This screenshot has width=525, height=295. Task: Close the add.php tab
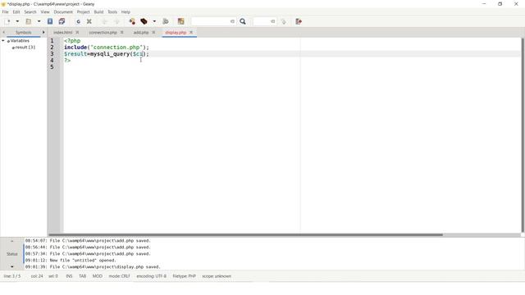click(153, 33)
